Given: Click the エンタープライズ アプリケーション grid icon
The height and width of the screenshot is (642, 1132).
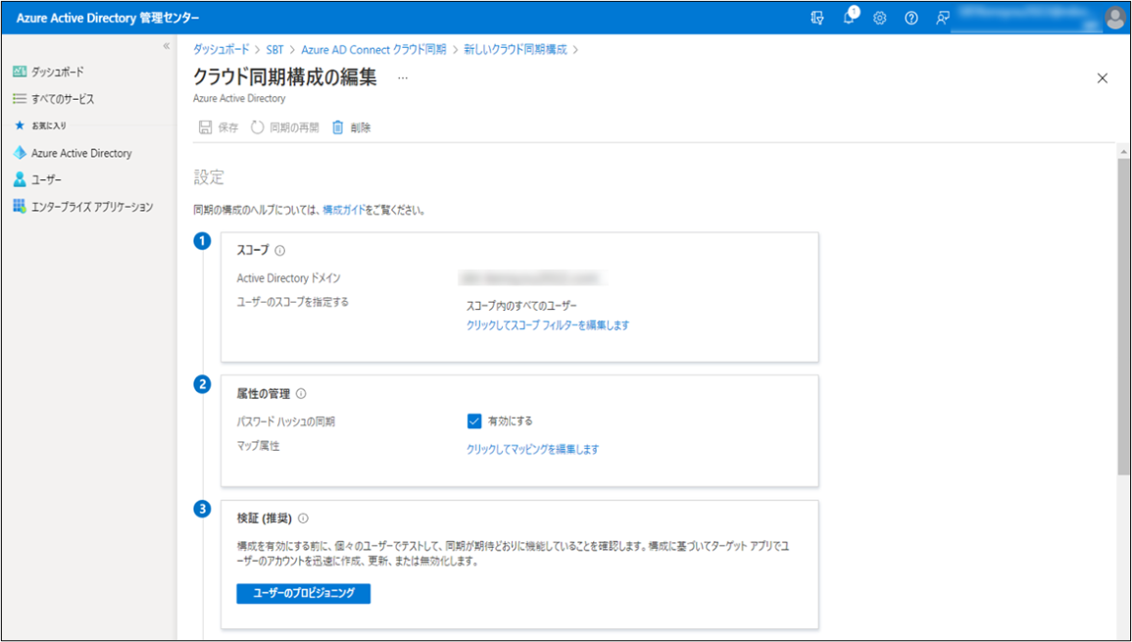Looking at the screenshot, I should [x=20, y=207].
